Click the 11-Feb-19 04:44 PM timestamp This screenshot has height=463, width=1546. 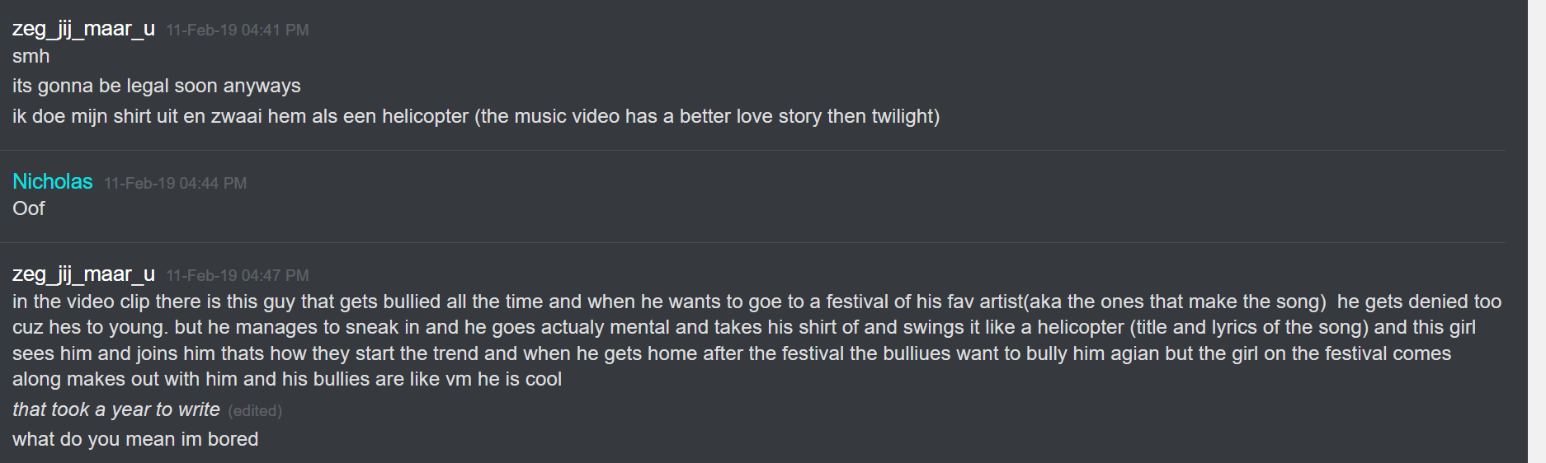pyautogui.click(x=175, y=183)
